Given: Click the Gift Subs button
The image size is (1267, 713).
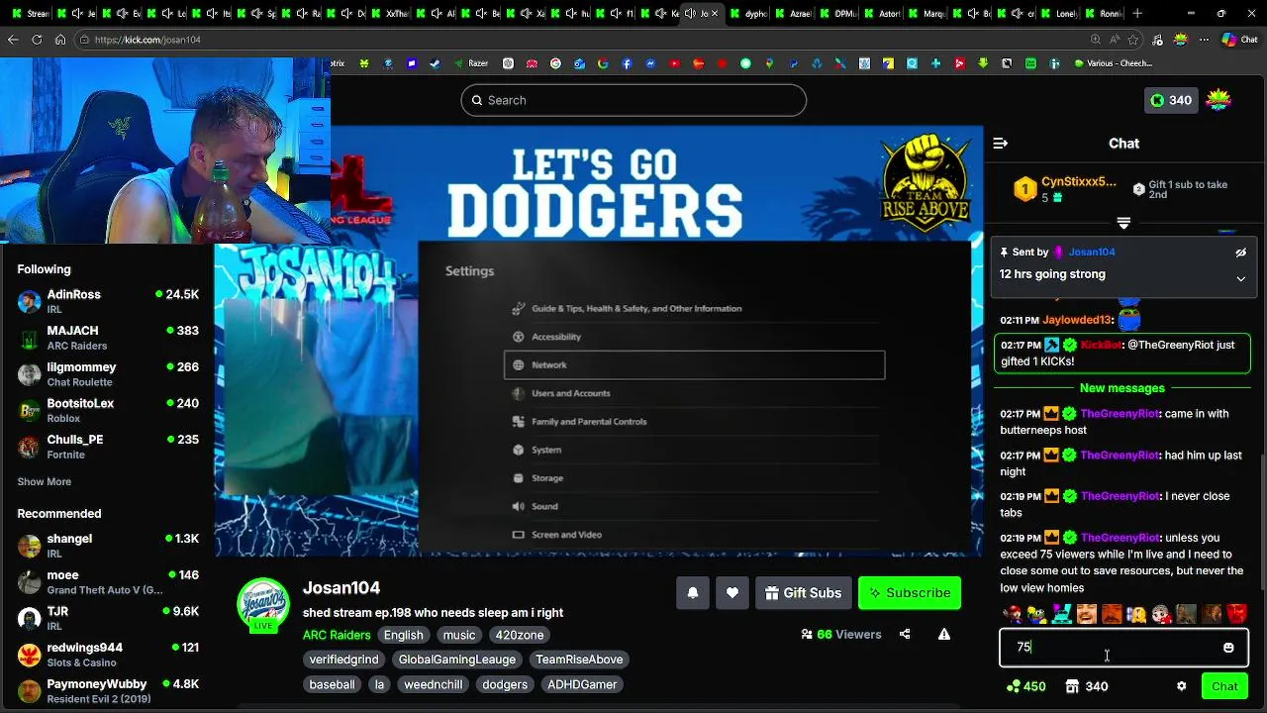Looking at the screenshot, I should (x=803, y=592).
